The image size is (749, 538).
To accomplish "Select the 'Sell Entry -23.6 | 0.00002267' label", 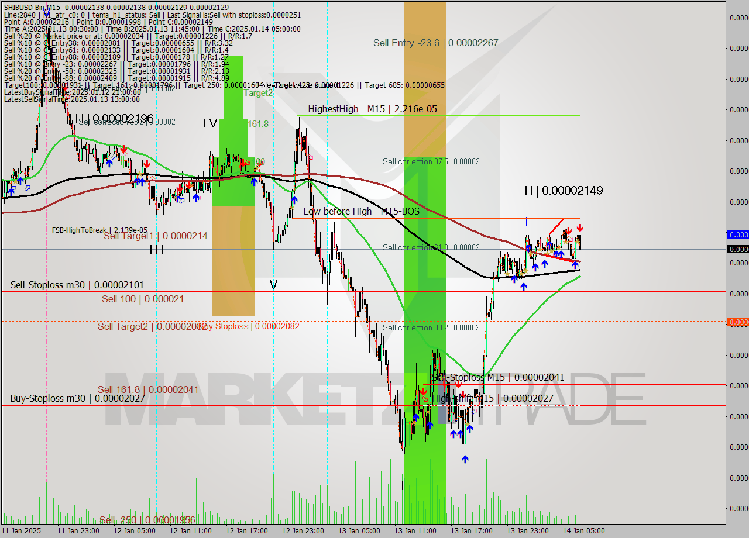I will [x=436, y=43].
